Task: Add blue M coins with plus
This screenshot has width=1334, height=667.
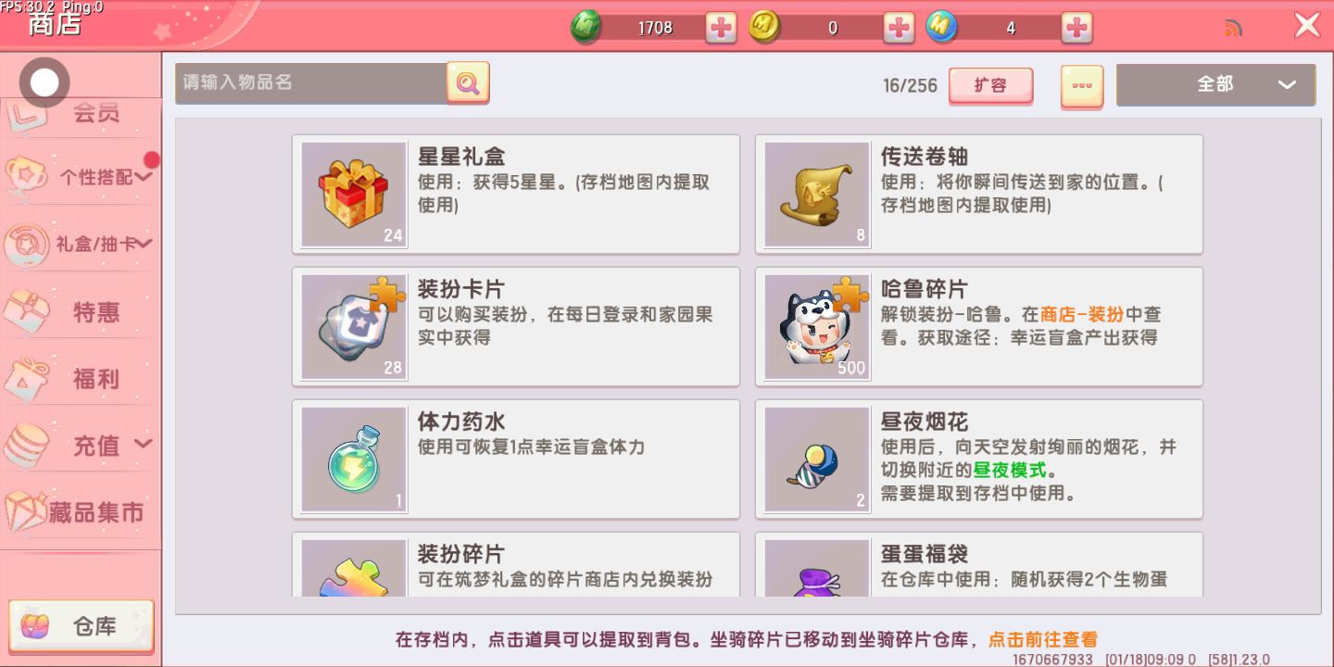Action: click(1076, 28)
